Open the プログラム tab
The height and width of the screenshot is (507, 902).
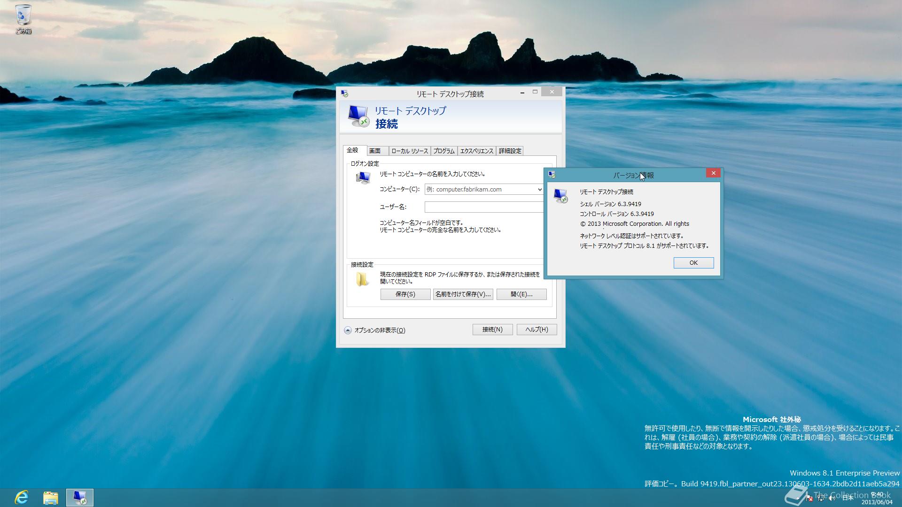pyautogui.click(x=444, y=151)
